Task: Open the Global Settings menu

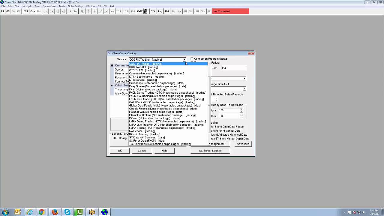Action: click(75, 6)
